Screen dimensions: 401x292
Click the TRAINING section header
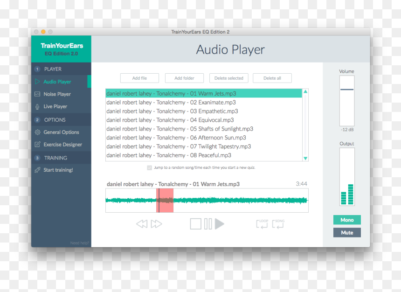tap(61, 158)
